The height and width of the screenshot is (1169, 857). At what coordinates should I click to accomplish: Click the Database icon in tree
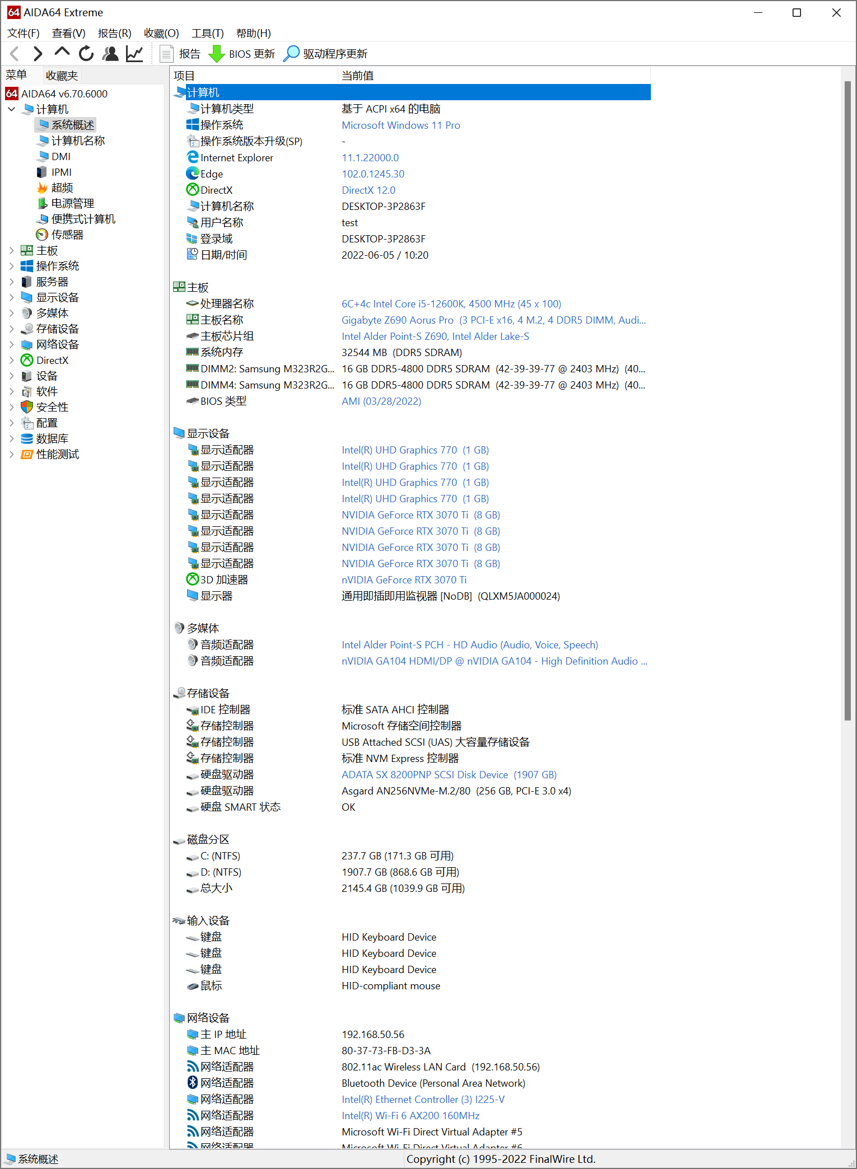[x=27, y=438]
